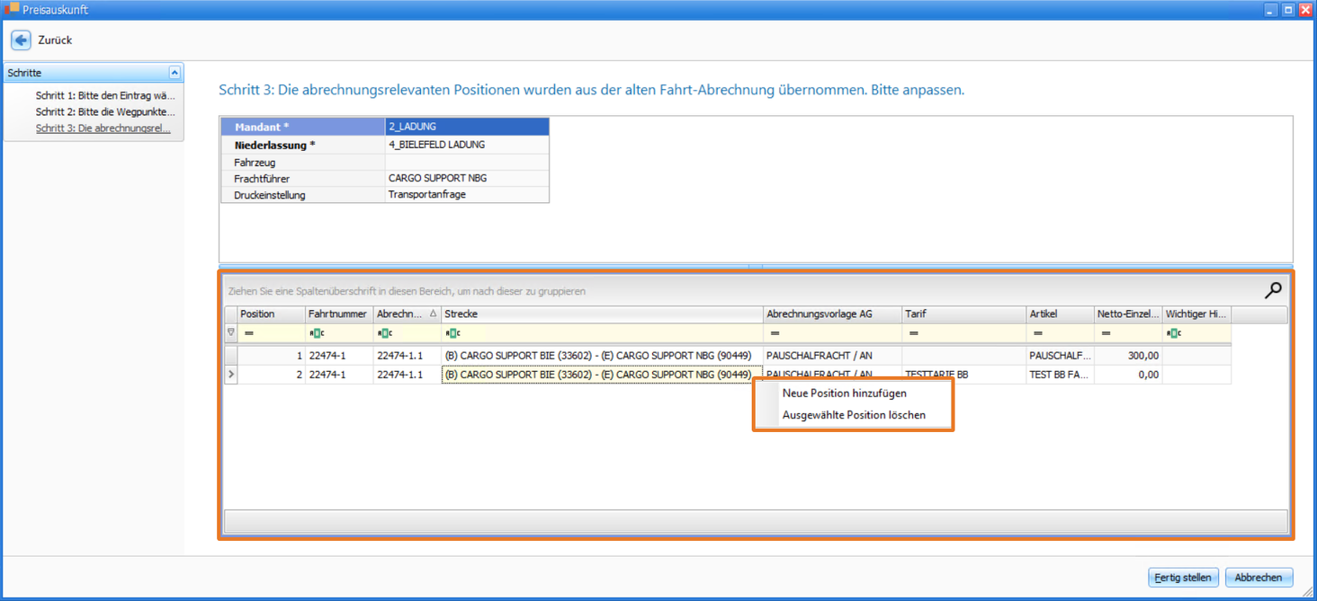Click the Wichtiger Hinweis filter operator icon
The image size is (1317, 601).
1173,333
